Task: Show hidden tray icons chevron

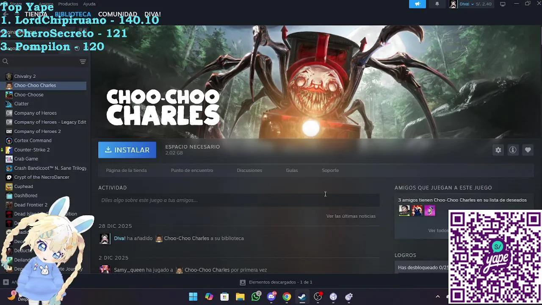Action: point(437,297)
